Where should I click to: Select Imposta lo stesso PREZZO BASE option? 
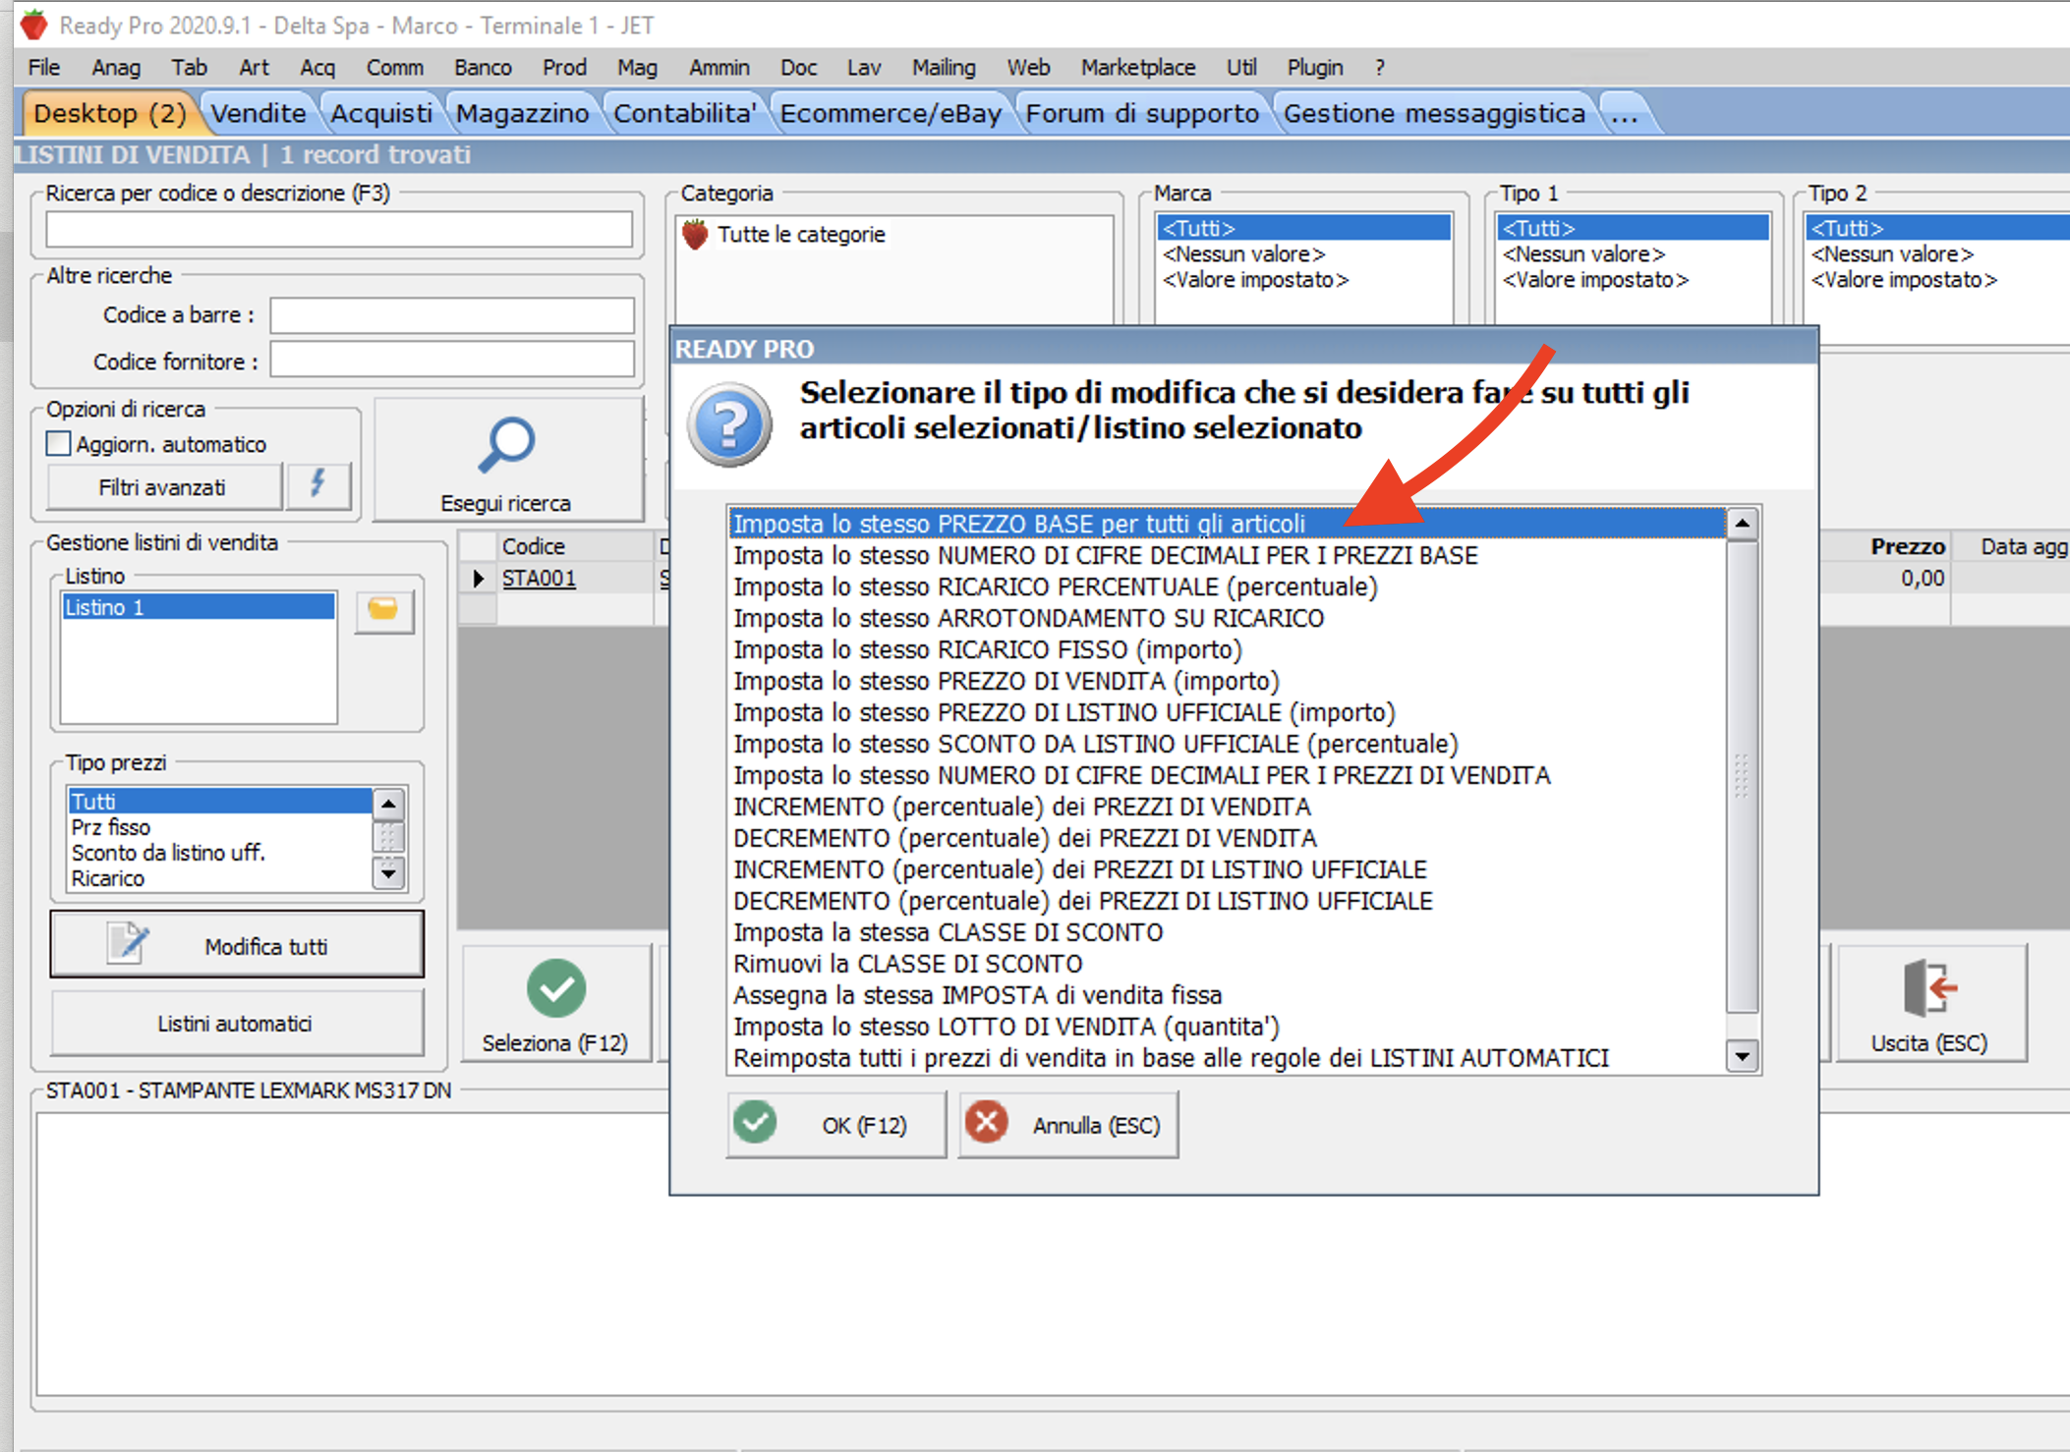pos(1227,524)
